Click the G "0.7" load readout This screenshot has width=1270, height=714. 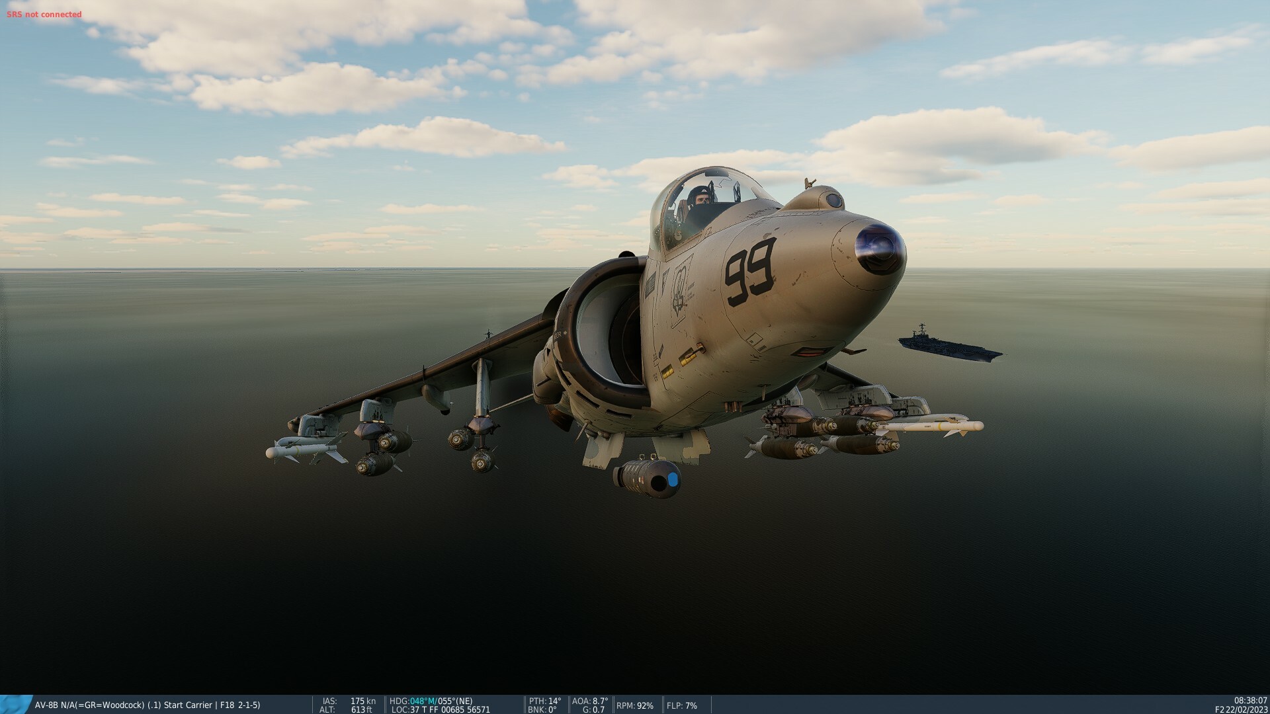point(598,709)
